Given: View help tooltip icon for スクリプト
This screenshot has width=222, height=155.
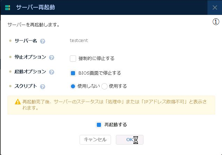Looking at the screenshot, I should coord(43,87).
